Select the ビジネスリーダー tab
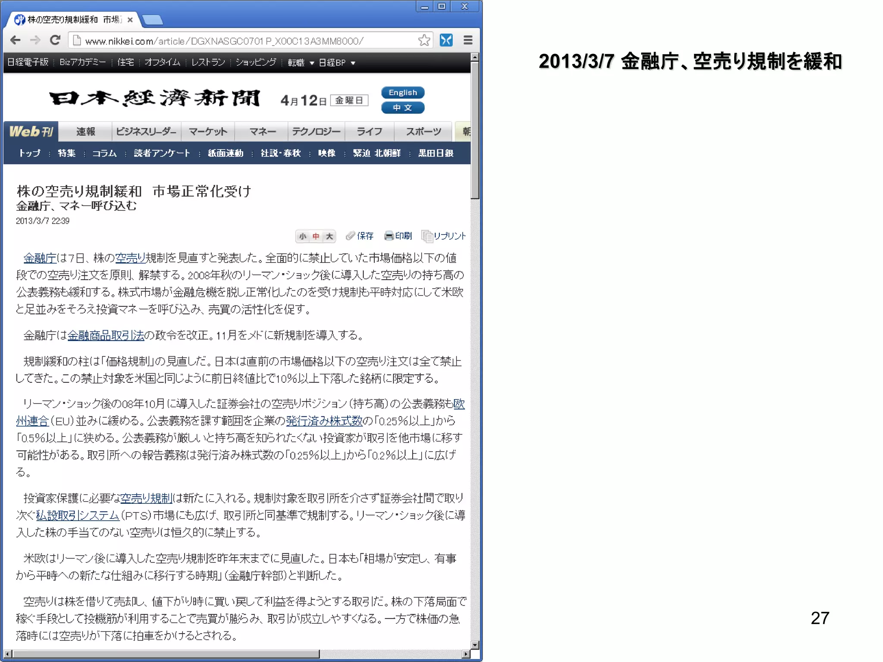Screen dimensions: 883x662 click(x=146, y=132)
